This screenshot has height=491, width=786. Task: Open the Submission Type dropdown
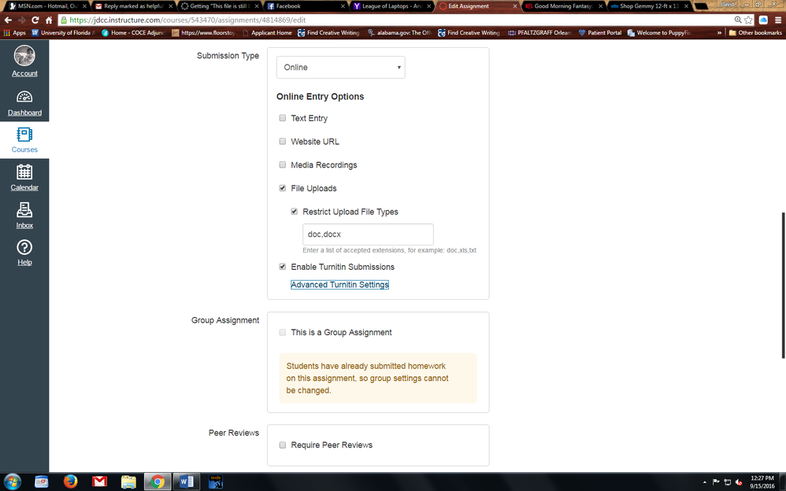340,68
